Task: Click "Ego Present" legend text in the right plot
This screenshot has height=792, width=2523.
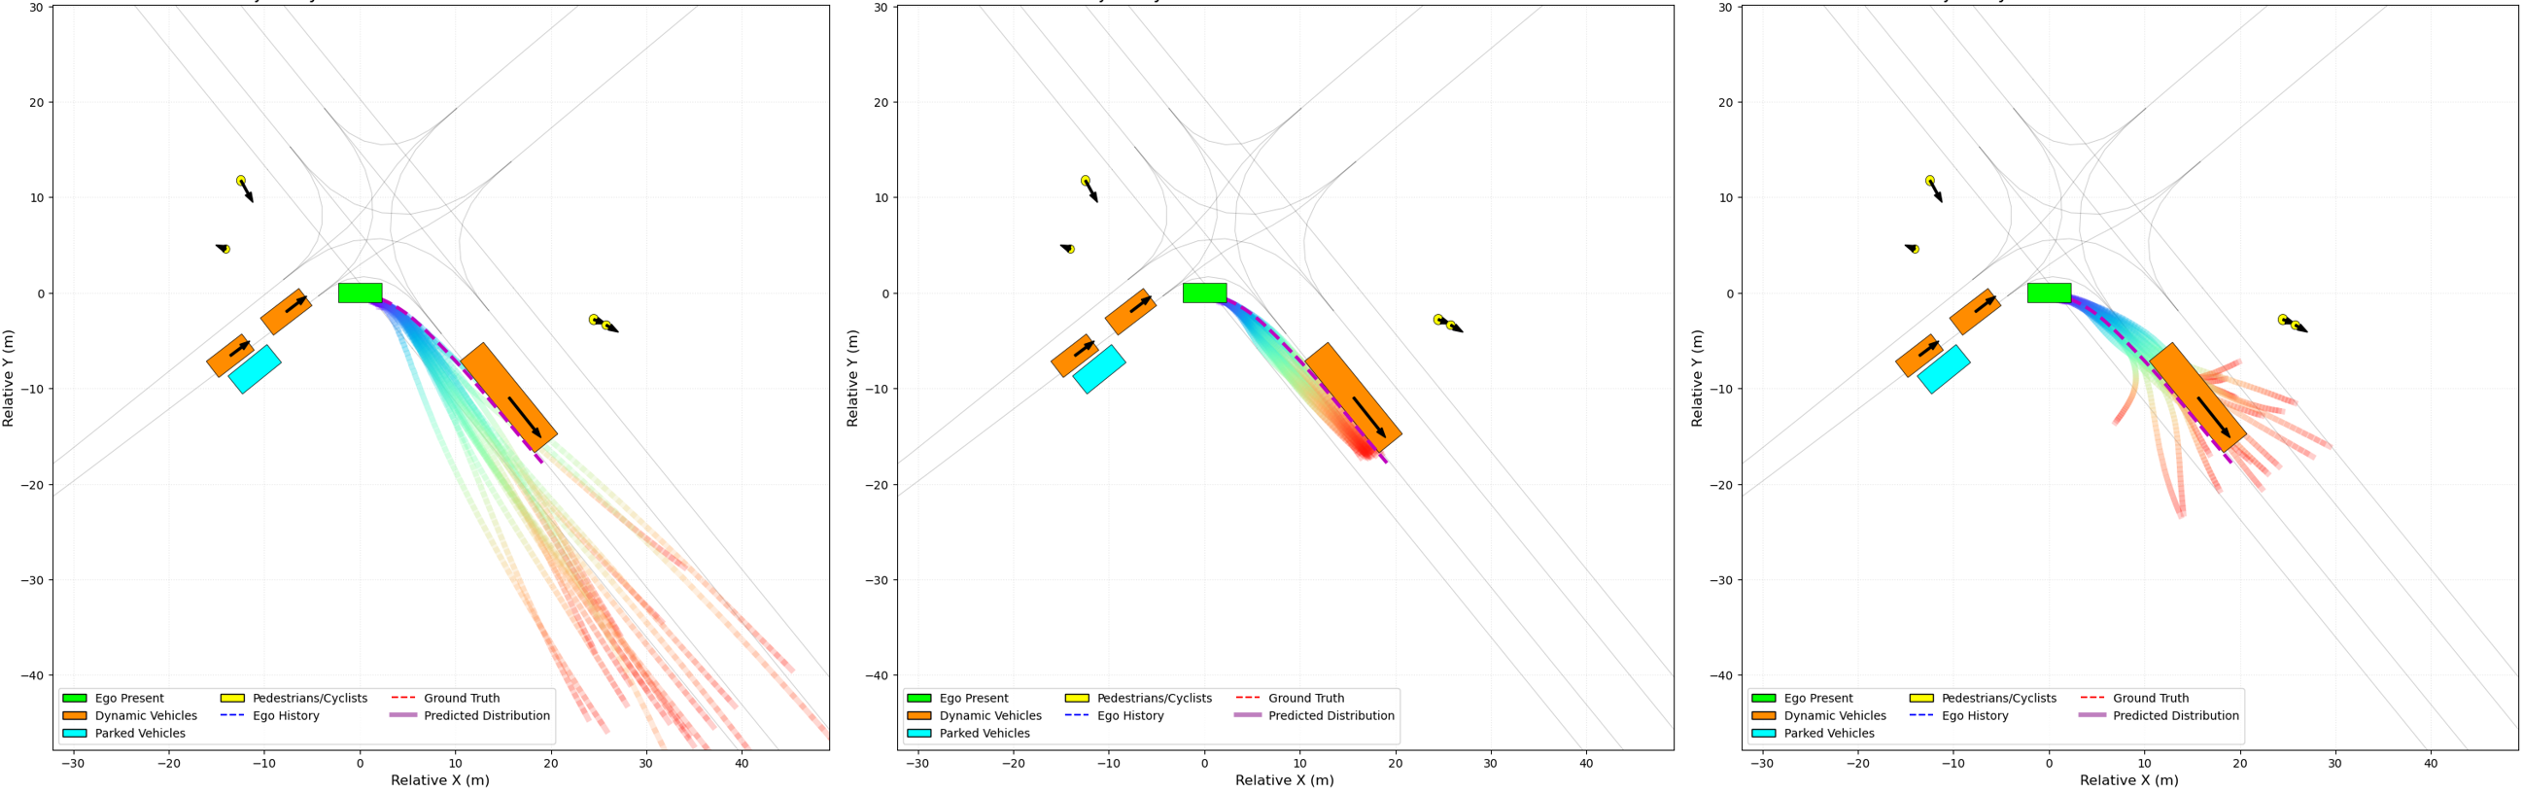Action: click(x=1817, y=698)
